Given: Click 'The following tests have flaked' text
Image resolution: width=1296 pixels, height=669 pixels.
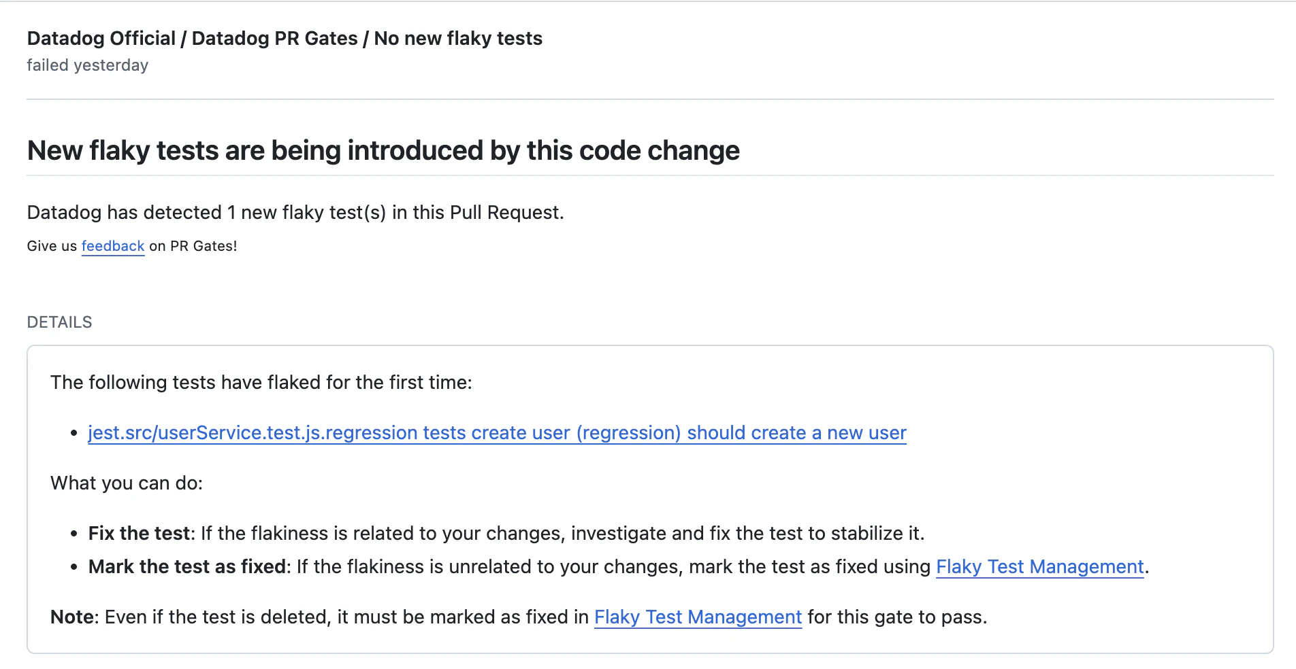Looking at the screenshot, I should (261, 383).
